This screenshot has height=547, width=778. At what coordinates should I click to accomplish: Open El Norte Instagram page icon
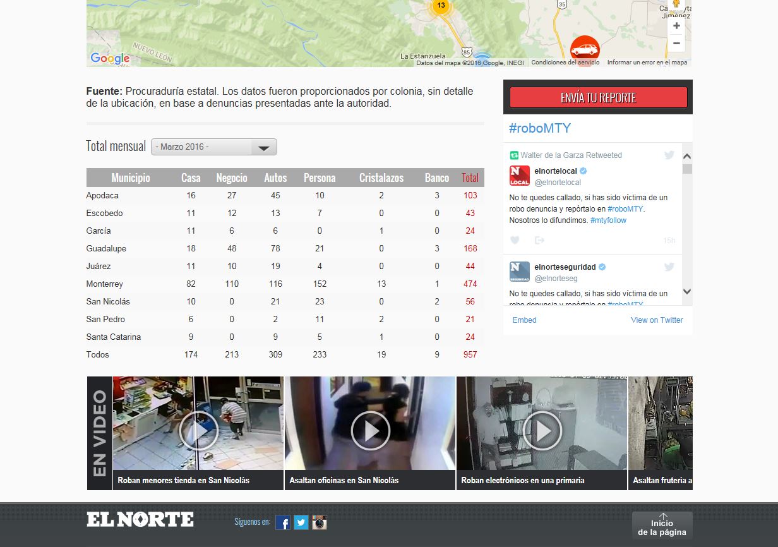pyautogui.click(x=320, y=522)
